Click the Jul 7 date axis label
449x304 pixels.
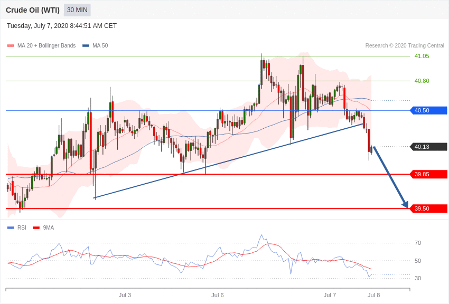[330, 295]
